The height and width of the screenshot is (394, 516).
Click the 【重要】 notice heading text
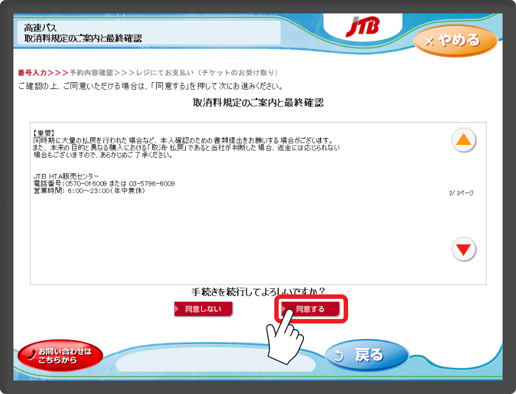44,133
